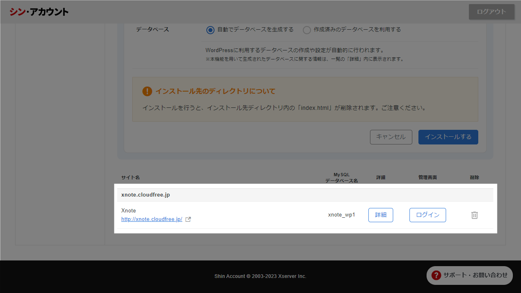This screenshot has height=293, width=521.
Task: Click the データベース field label
Action: [152, 30]
